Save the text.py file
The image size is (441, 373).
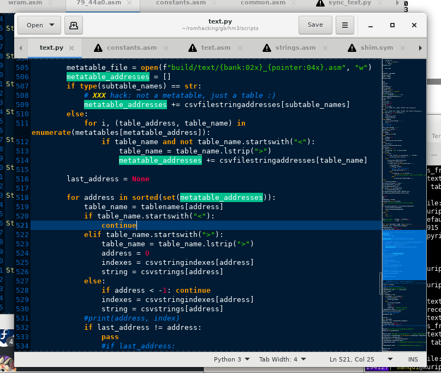point(315,25)
